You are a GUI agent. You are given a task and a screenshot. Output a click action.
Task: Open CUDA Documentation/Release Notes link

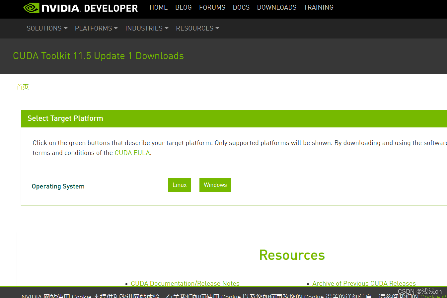185,283
